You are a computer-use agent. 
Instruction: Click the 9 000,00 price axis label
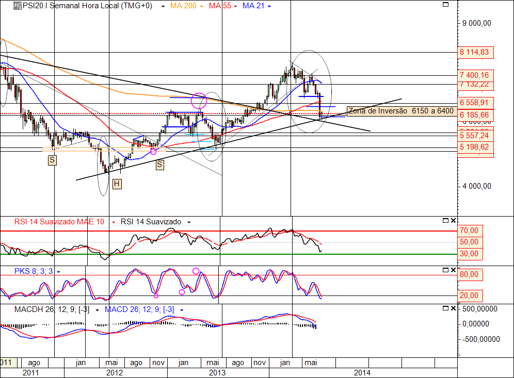coord(477,23)
